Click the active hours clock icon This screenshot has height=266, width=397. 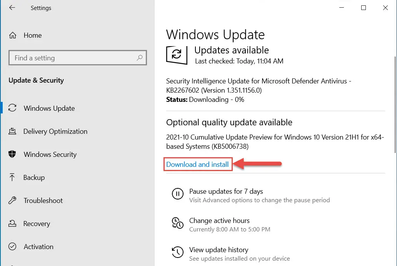click(177, 223)
